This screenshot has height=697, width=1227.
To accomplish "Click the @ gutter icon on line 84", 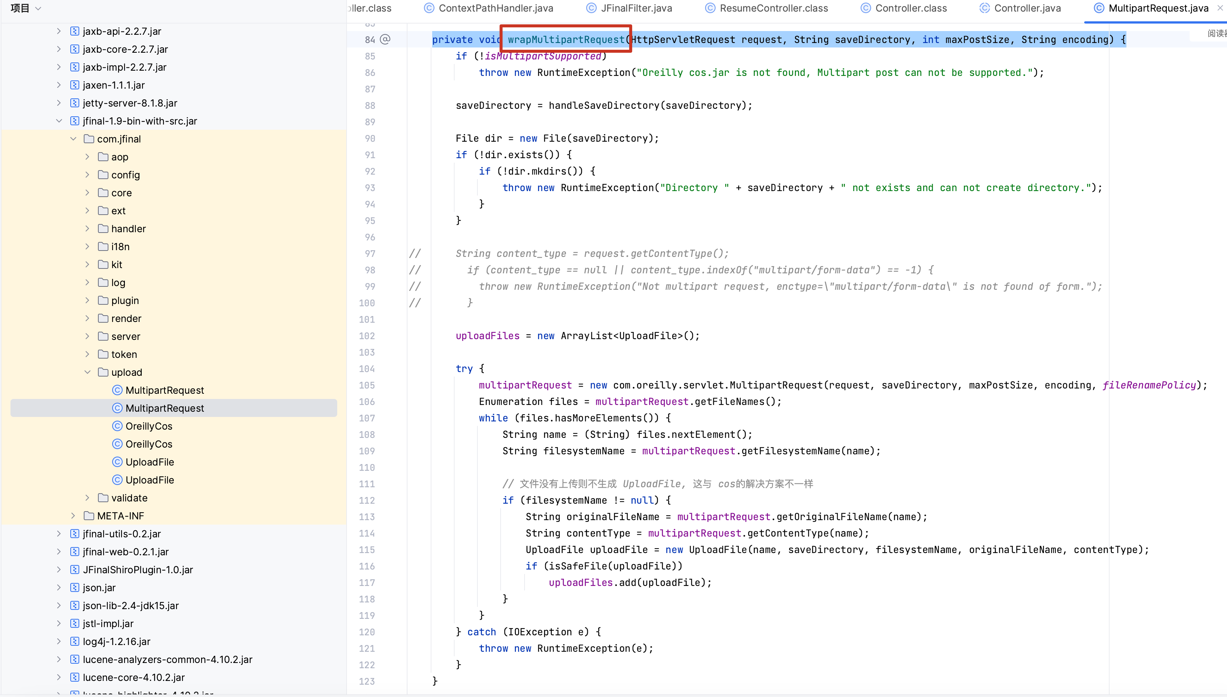I will coord(385,39).
